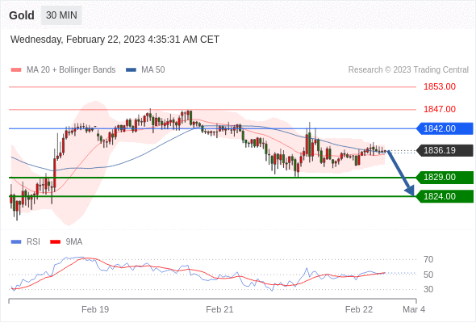Click the 1829.00 green support tag
This screenshot has height=323, width=476.
pyautogui.click(x=445, y=177)
